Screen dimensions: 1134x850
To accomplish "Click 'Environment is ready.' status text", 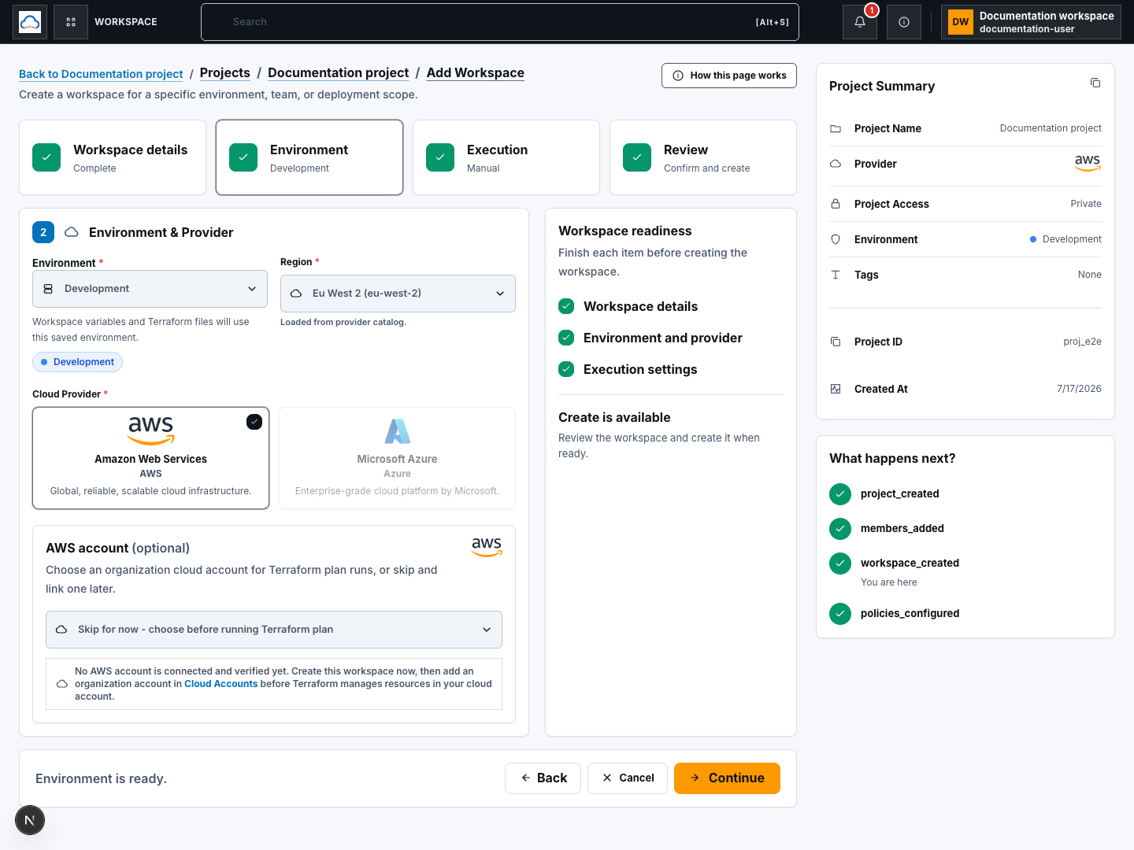I will (x=101, y=778).
